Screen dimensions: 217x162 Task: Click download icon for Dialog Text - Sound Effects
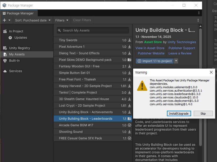129,53
